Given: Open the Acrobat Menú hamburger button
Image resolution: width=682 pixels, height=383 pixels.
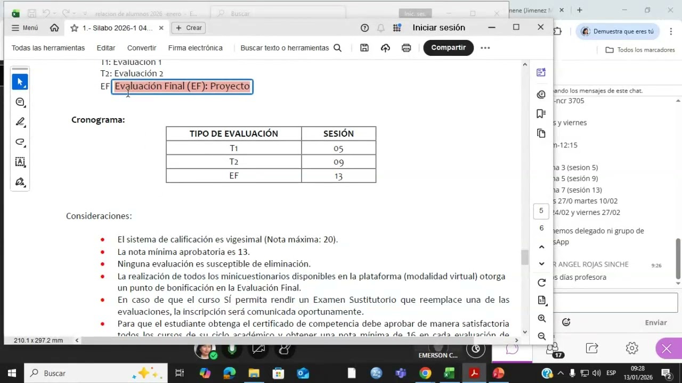Looking at the screenshot, I should (x=25, y=28).
